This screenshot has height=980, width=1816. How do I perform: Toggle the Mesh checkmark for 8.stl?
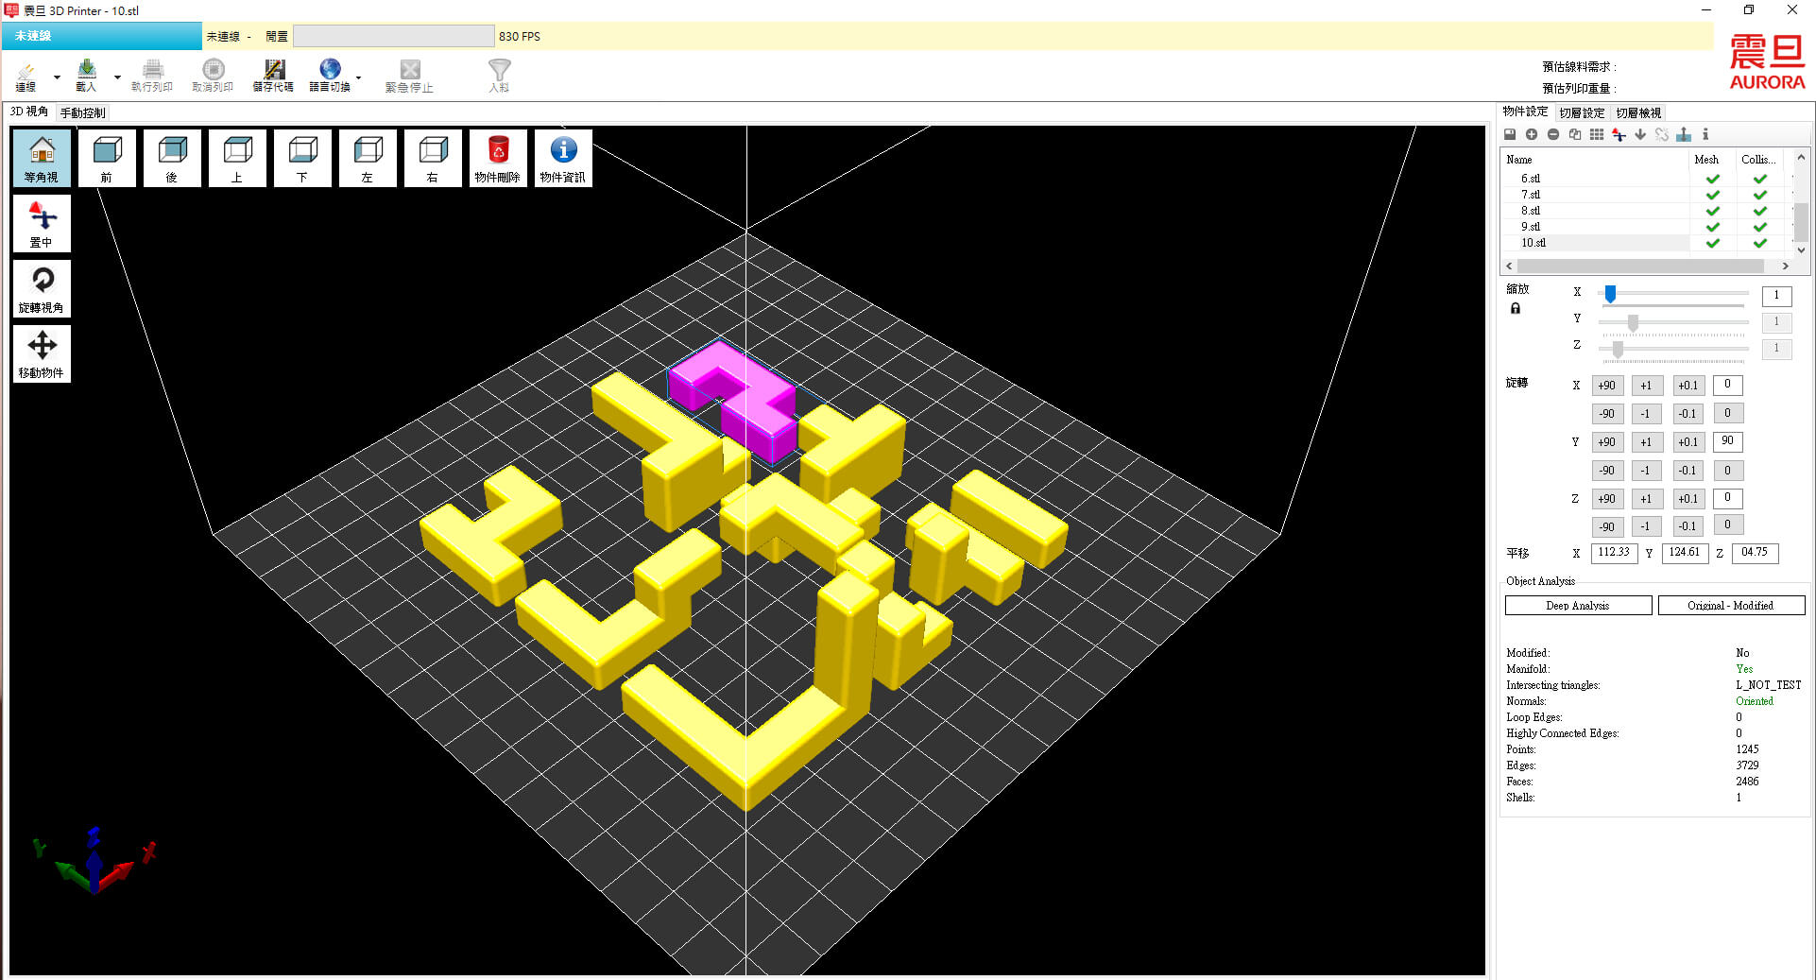pos(1712,211)
